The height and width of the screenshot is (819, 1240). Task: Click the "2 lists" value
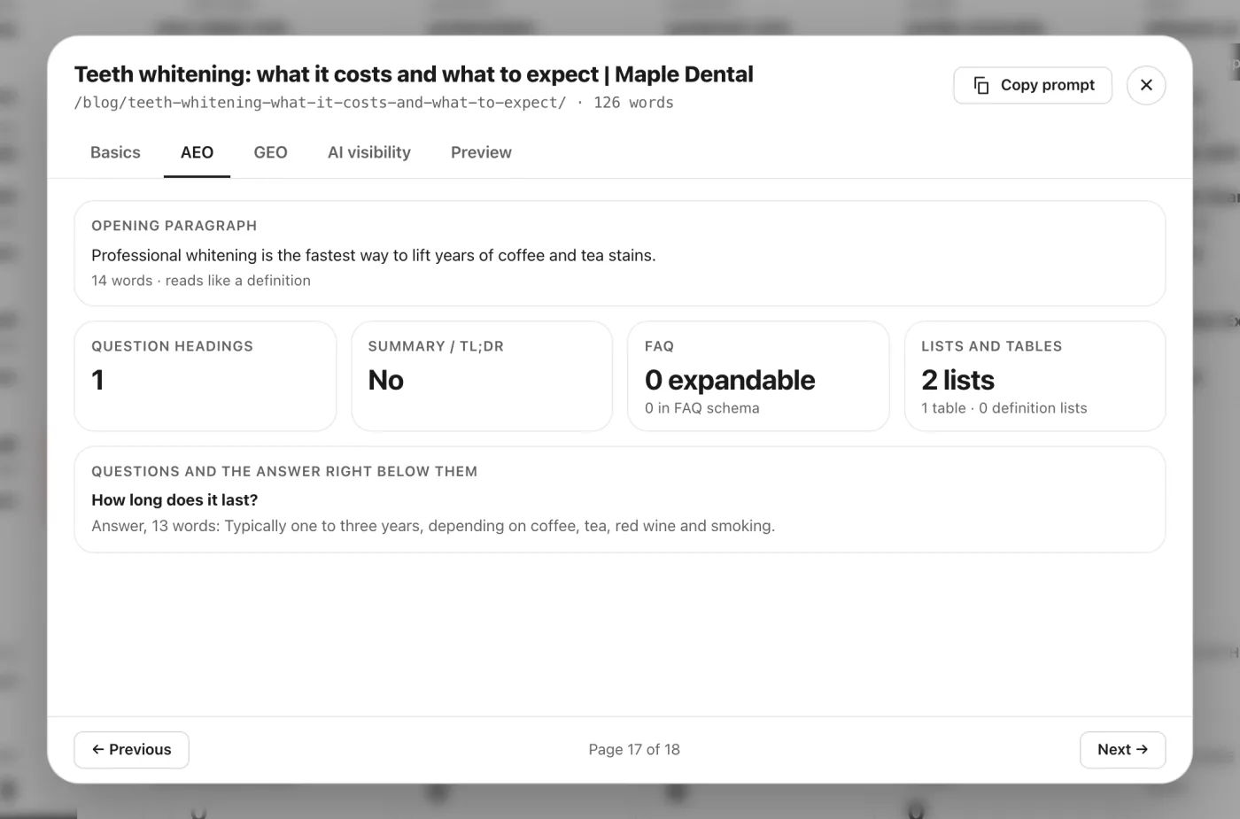pos(957,380)
